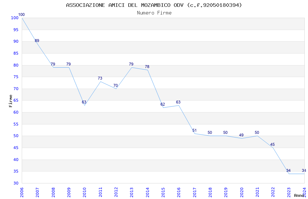Click the 2018 year label
Screen dimensions: 308x199
pos(211,192)
